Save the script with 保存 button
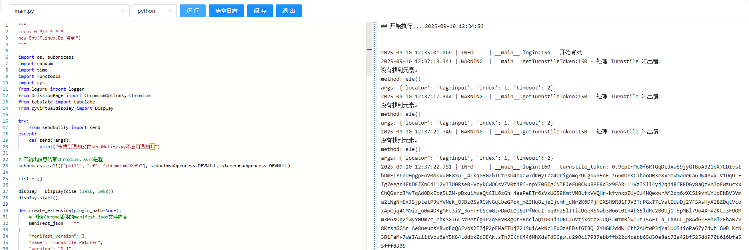Image resolution: width=749 pixels, height=250 pixels. tap(260, 11)
